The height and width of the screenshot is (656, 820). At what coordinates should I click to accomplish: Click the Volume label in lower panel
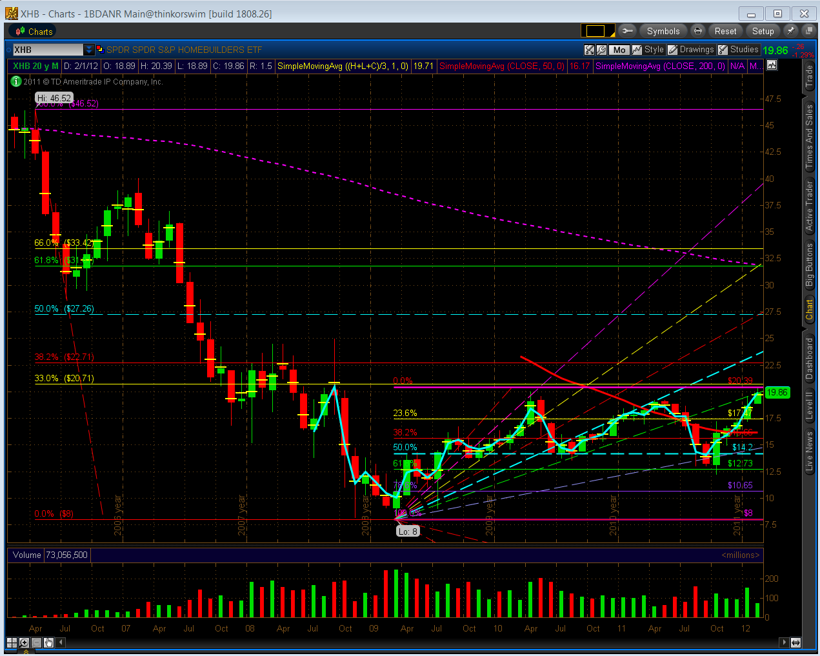coord(26,555)
